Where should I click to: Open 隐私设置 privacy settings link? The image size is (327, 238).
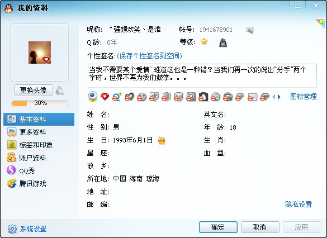[298, 204]
